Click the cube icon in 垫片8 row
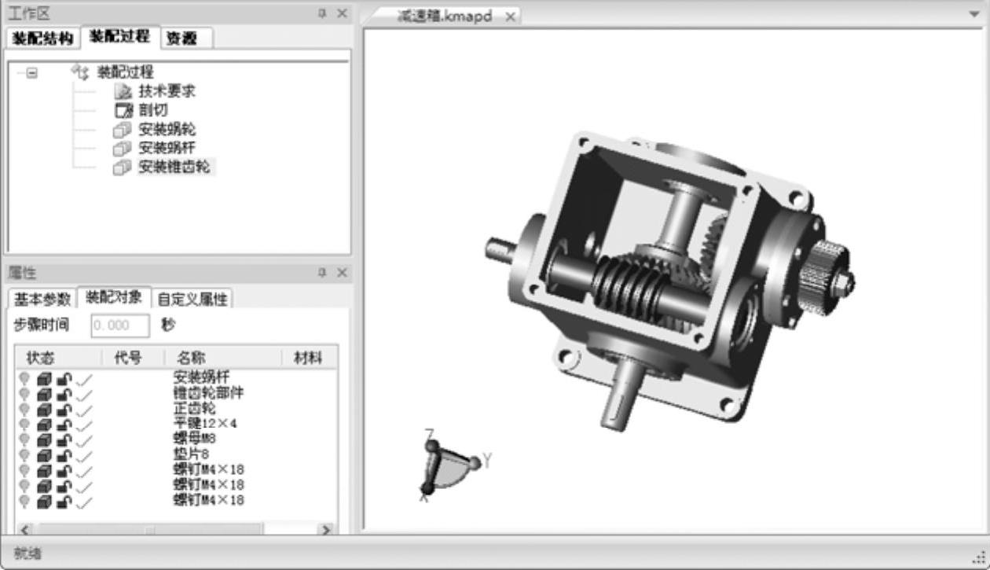Image resolution: width=990 pixels, height=570 pixels. (x=45, y=454)
